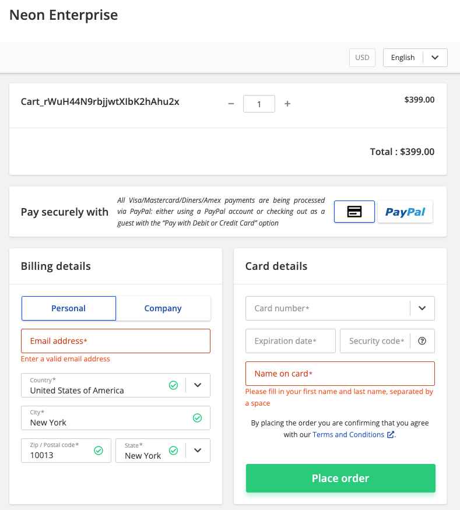Screen dimensions: 460x510
Task: Open the English language dropdown
Action: (415, 58)
